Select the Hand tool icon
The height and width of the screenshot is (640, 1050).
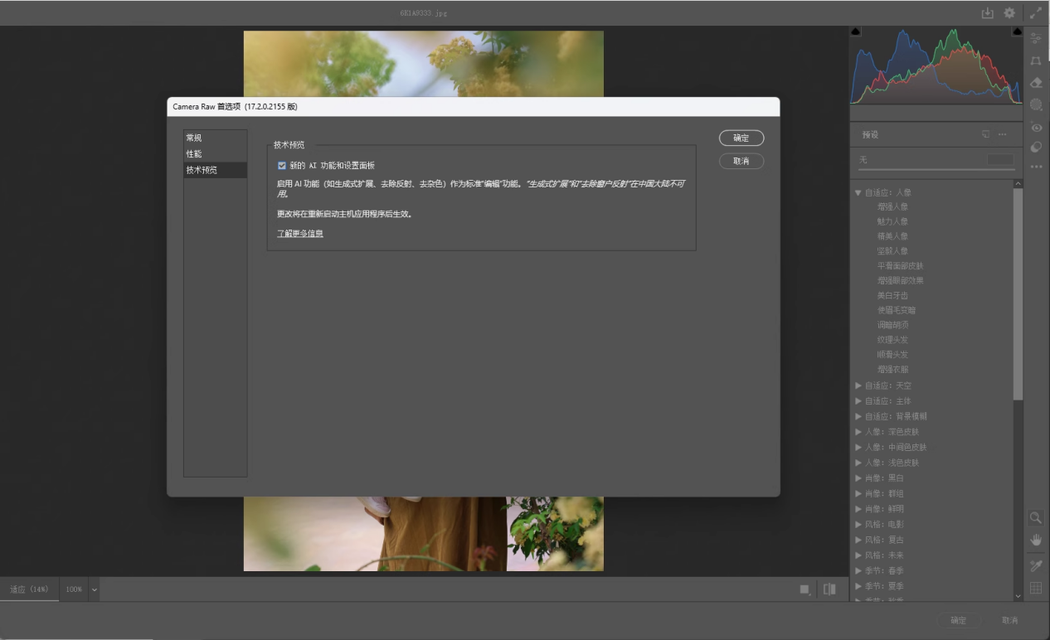click(1035, 539)
